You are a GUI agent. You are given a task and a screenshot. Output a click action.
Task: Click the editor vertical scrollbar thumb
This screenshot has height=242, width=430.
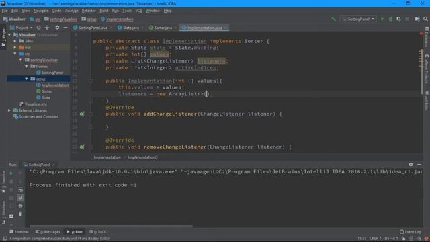click(x=421, y=71)
